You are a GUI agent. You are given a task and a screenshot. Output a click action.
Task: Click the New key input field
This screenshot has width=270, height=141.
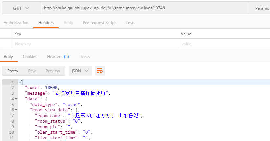[95, 44]
